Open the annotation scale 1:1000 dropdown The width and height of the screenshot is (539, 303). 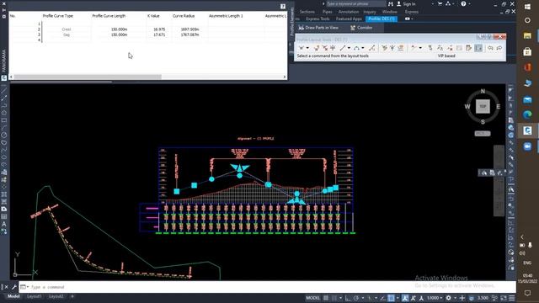[435, 298]
